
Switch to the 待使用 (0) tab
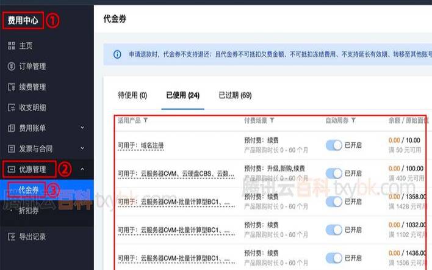click(x=132, y=95)
